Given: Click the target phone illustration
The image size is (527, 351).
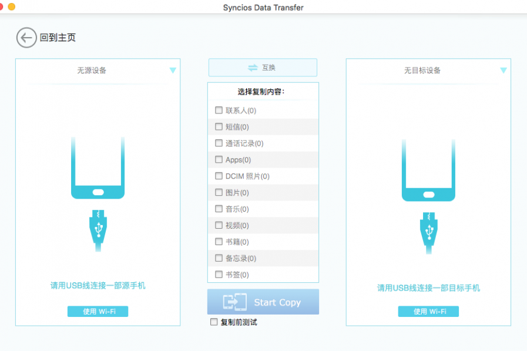Looking at the screenshot, I should click(428, 170).
